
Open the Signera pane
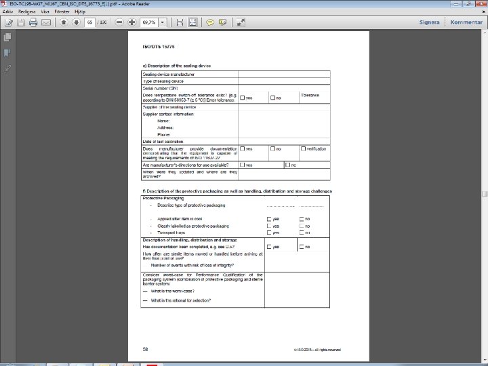[430, 22]
